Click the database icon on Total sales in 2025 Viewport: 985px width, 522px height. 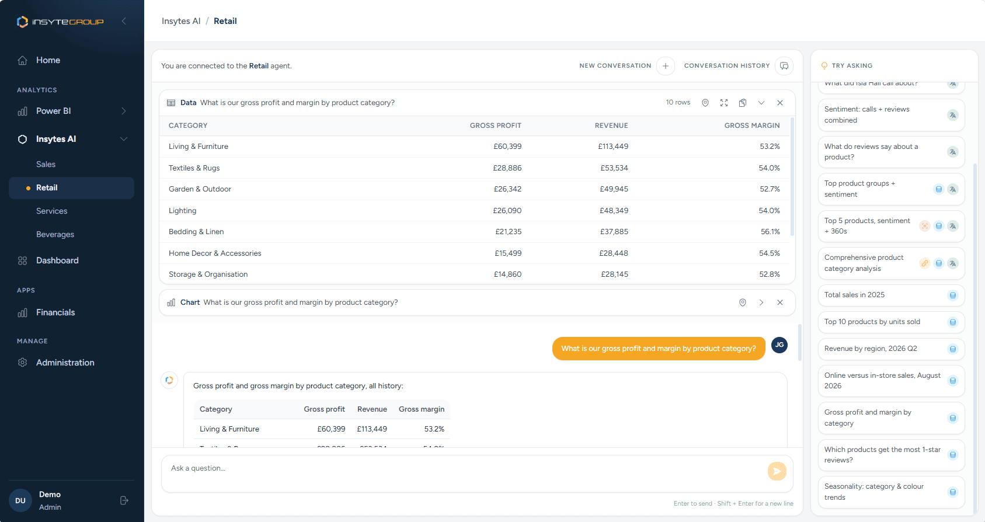tap(953, 295)
